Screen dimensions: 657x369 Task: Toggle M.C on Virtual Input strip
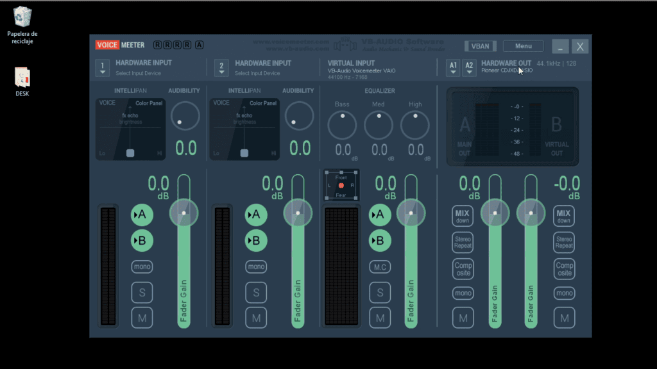coord(380,267)
